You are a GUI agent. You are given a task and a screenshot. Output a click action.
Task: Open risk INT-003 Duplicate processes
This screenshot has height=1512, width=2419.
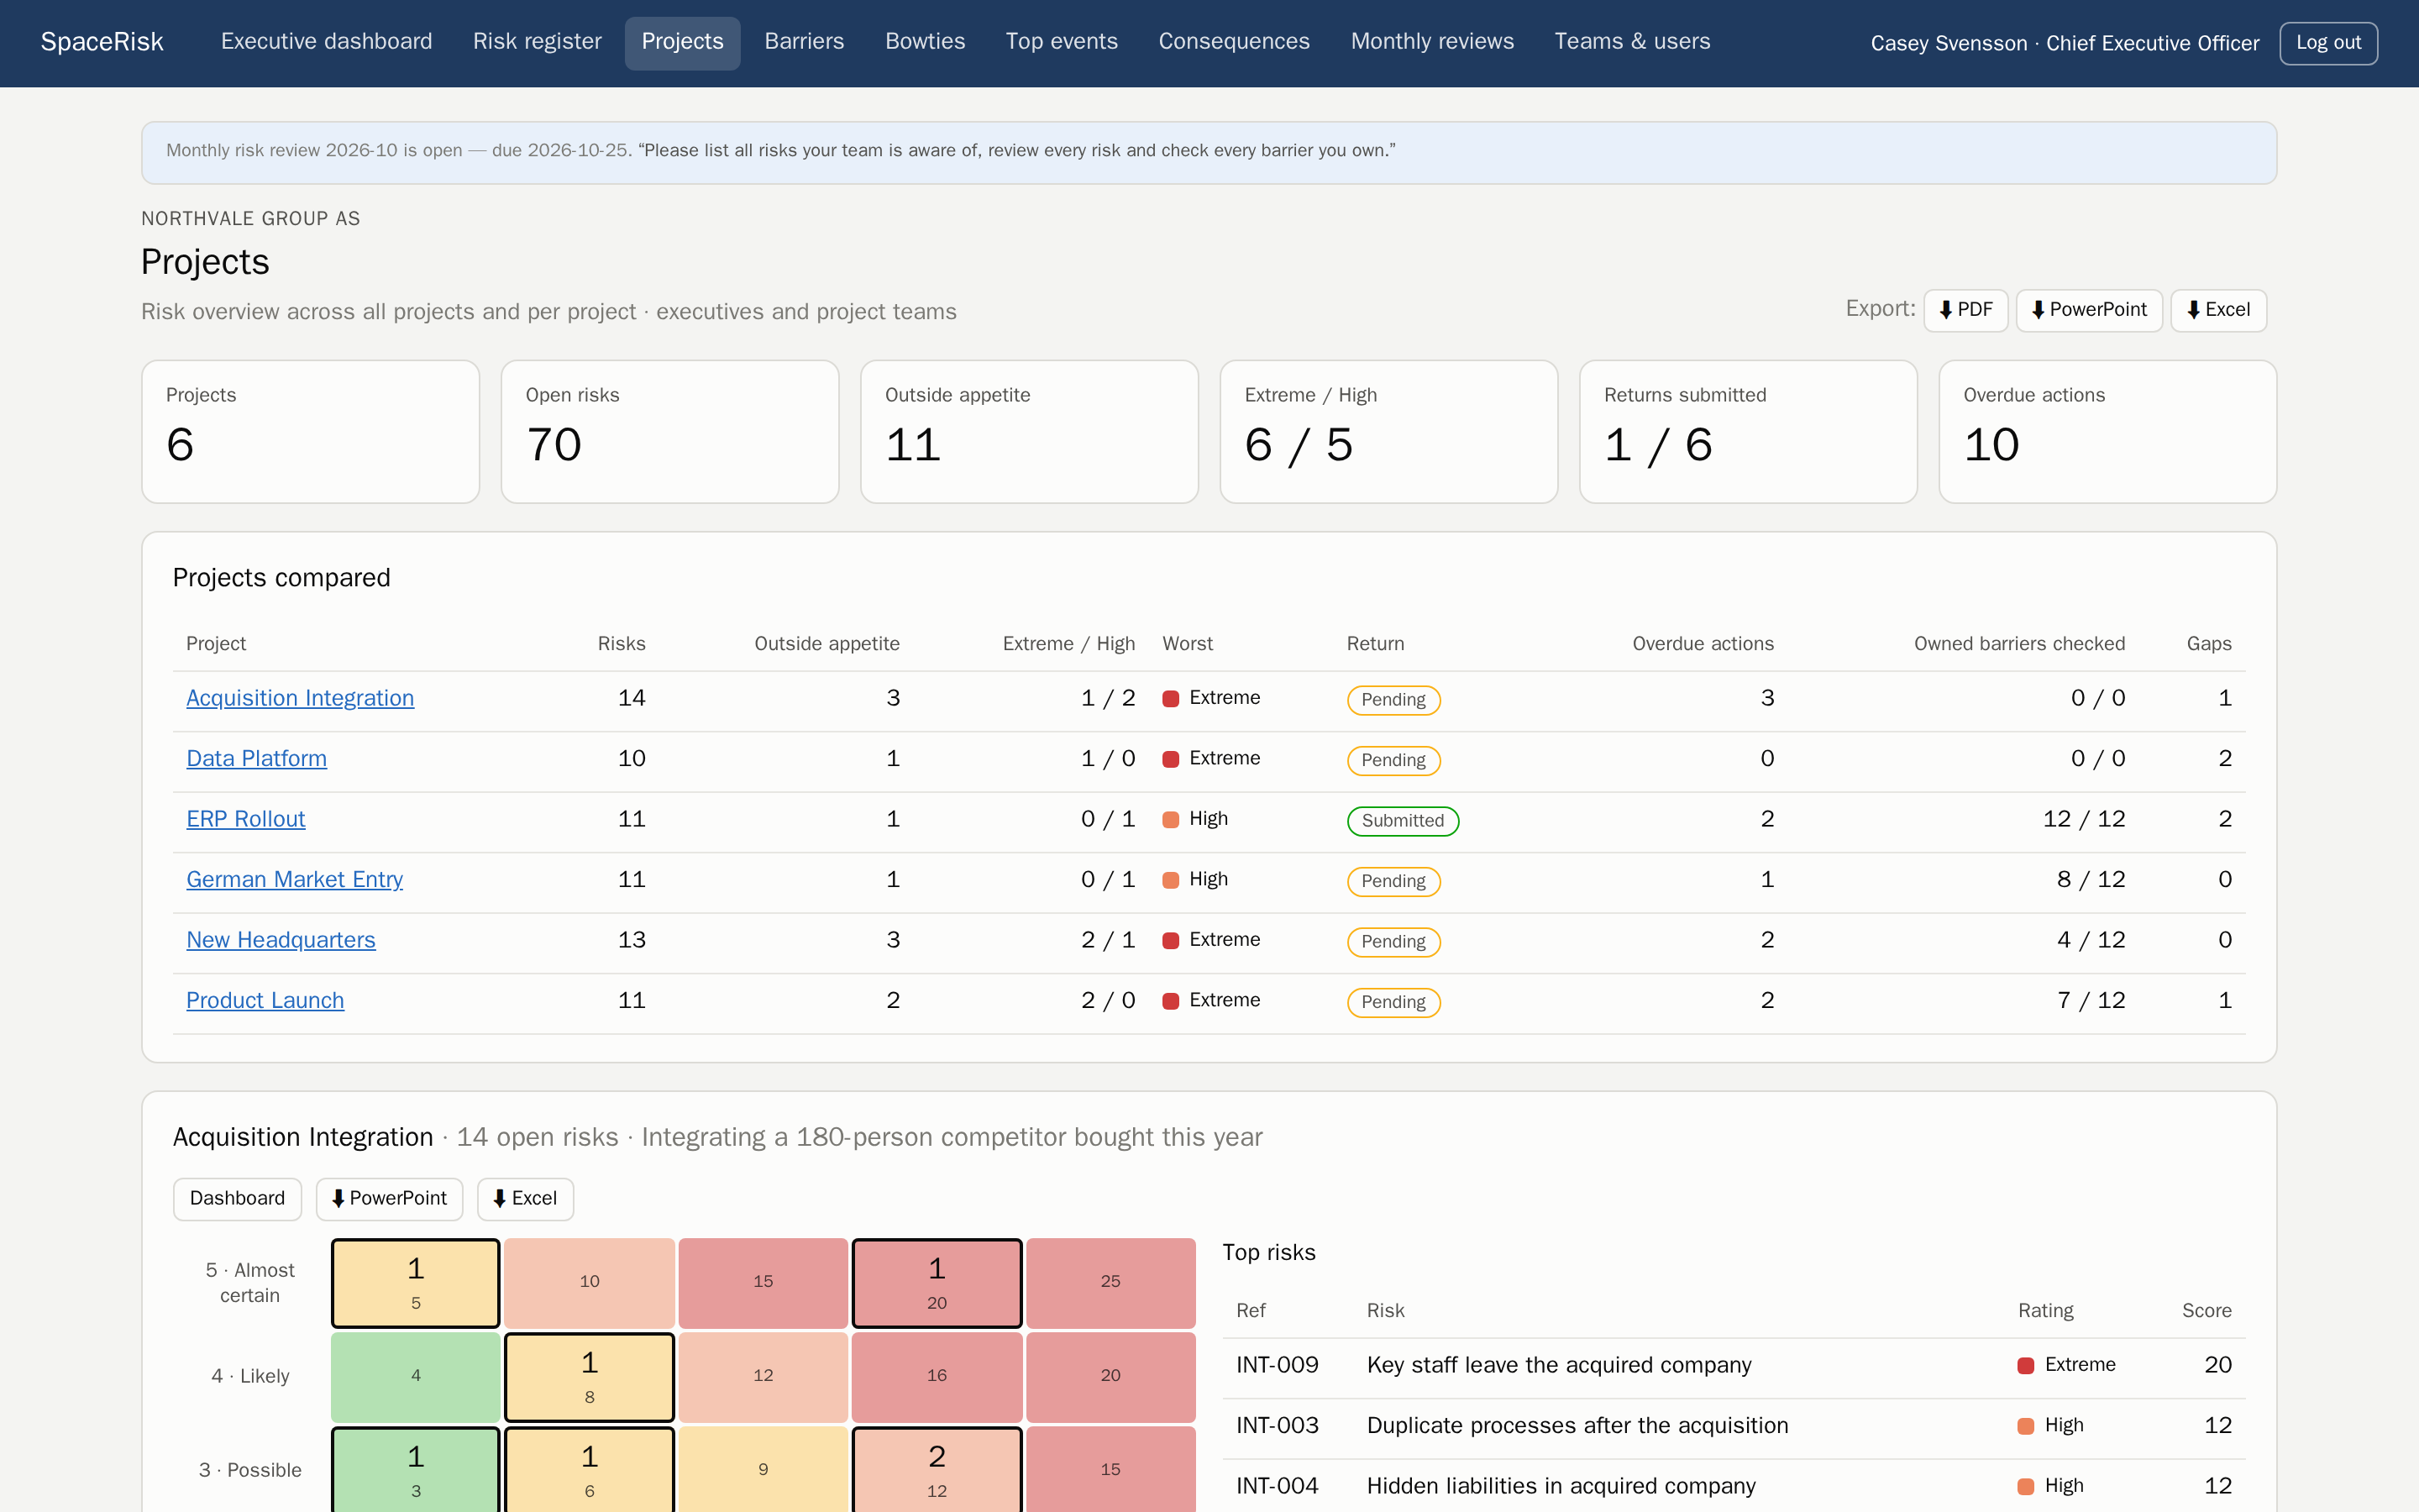coord(1734,1426)
